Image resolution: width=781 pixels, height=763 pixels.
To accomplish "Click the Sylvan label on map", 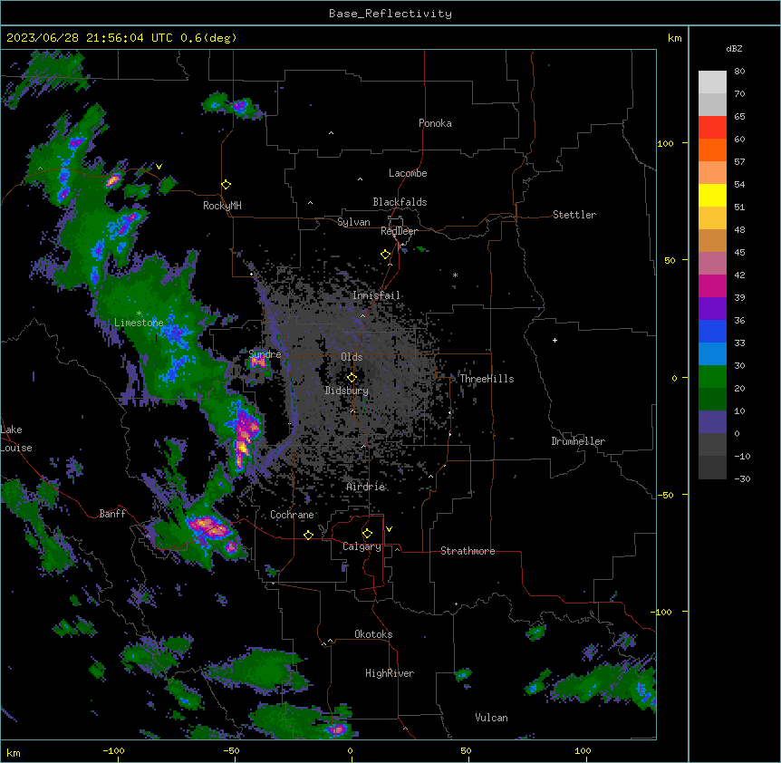I will 353,222.
